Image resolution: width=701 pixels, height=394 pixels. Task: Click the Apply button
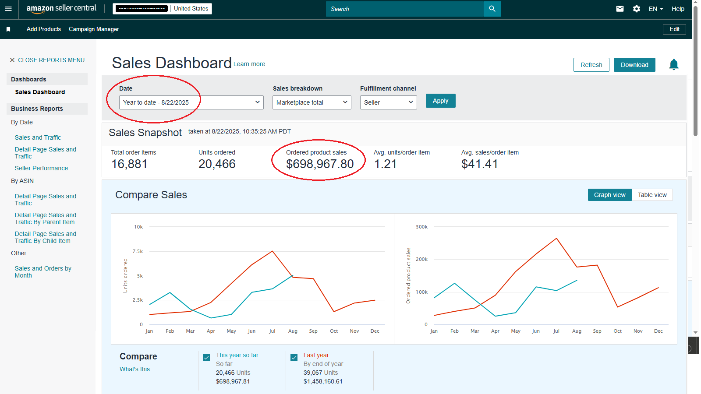coord(440,101)
